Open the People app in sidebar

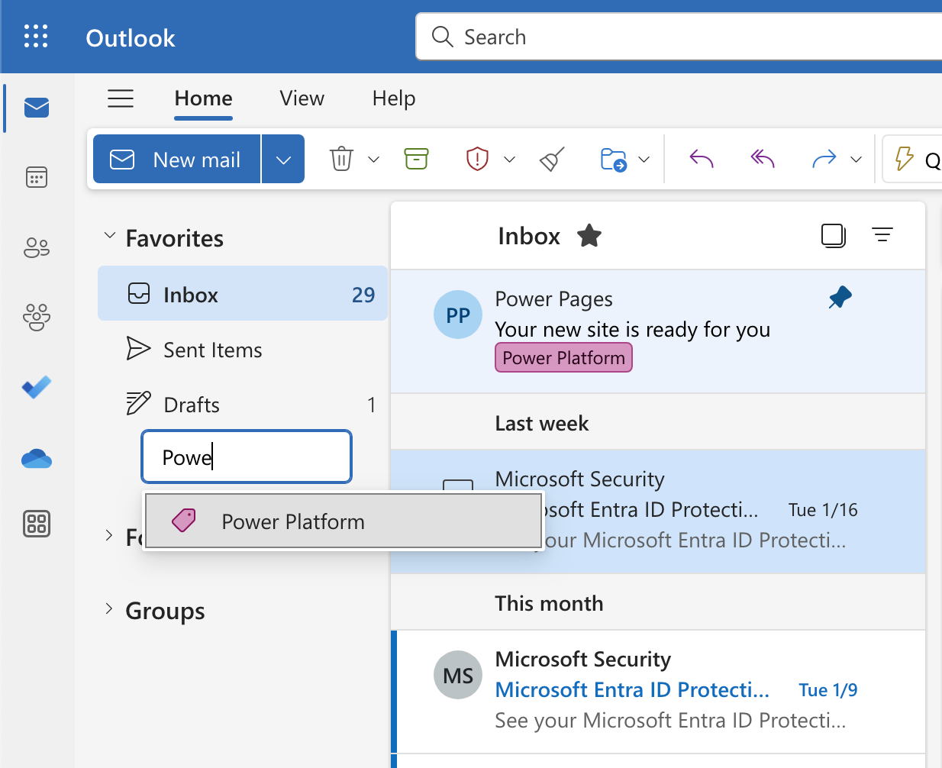(37, 247)
